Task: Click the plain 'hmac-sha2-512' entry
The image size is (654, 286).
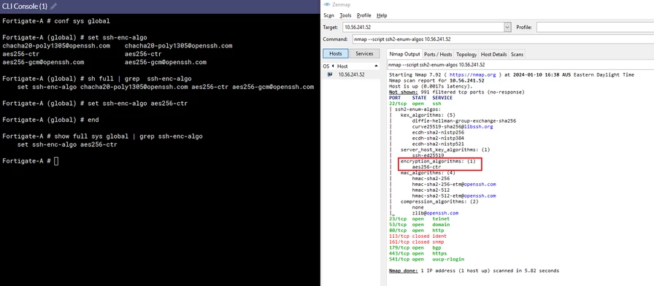Action: tap(431, 190)
